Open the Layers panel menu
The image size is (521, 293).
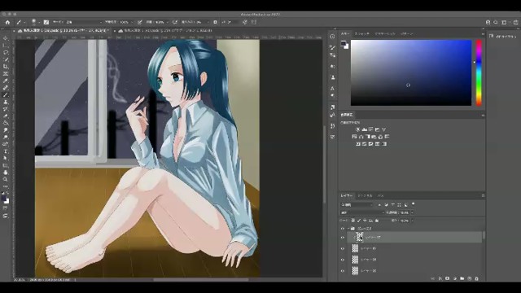483,195
